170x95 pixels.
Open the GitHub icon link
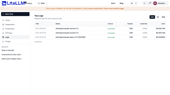pos(136,3)
